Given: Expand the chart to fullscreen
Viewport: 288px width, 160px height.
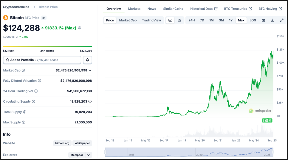Looking at the screenshot, I should [x=282, y=20].
